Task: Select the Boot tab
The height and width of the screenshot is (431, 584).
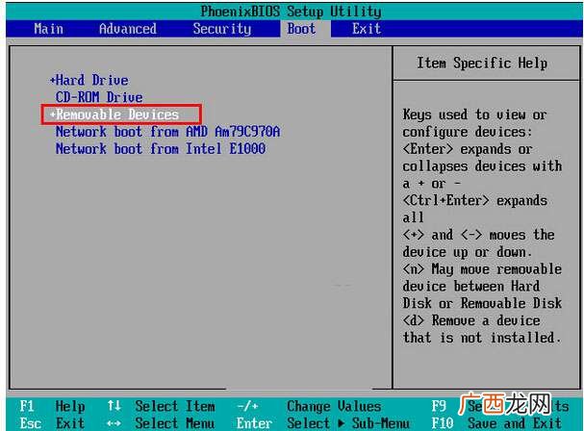Action: pyautogui.click(x=301, y=29)
